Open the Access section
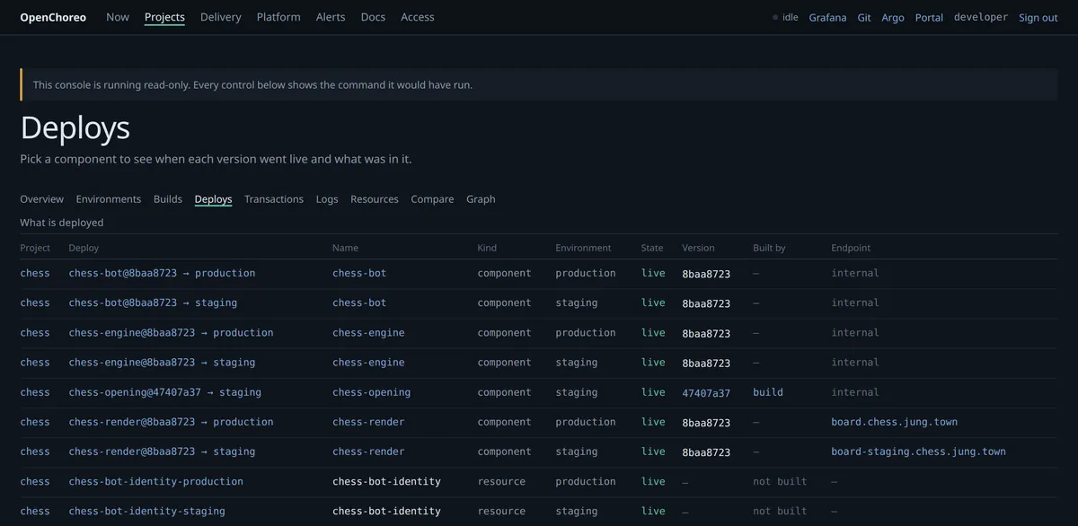The height and width of the screenshot is (526, 1078). coord(418,17)
